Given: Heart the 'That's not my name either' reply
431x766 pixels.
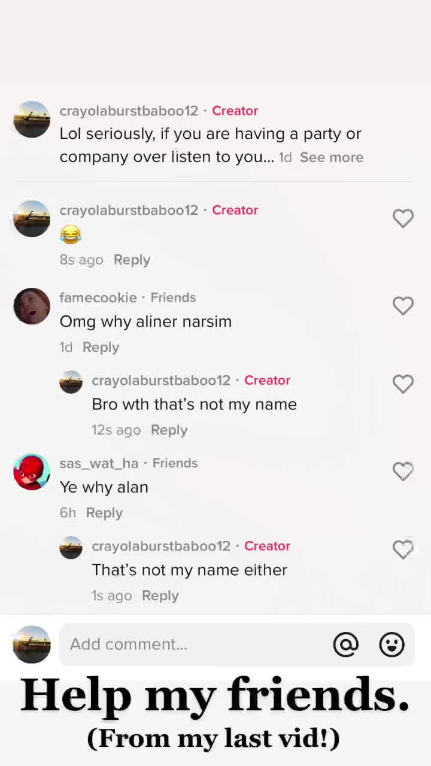Looking at the screenshot, I should pos(403,549).
